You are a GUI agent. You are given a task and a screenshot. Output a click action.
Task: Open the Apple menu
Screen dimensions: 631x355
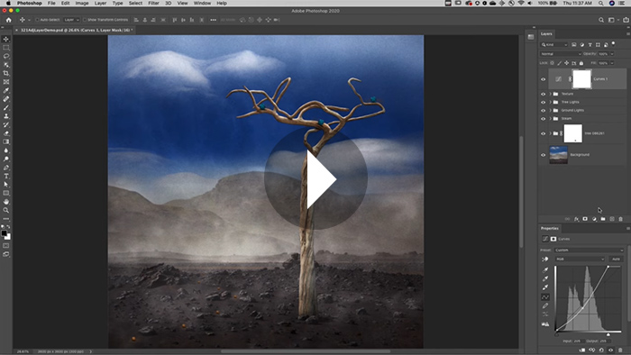[8, 4]
